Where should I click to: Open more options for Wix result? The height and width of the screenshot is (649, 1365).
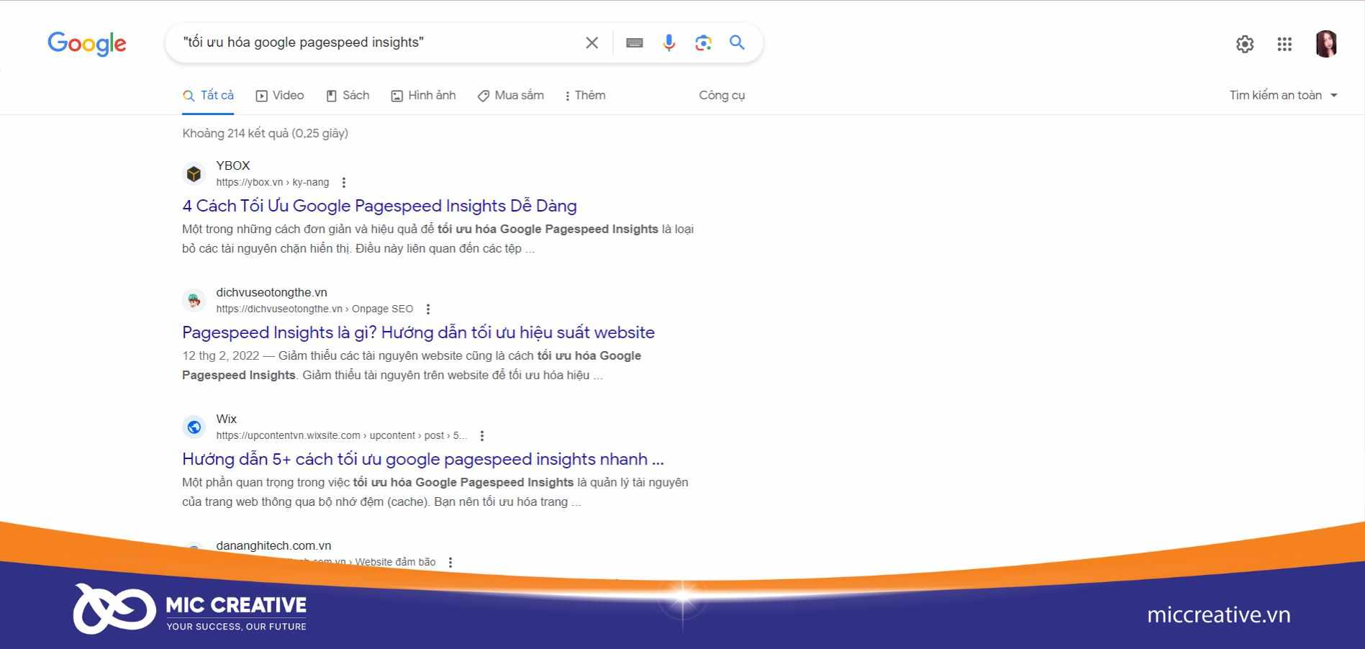point(482,436)
